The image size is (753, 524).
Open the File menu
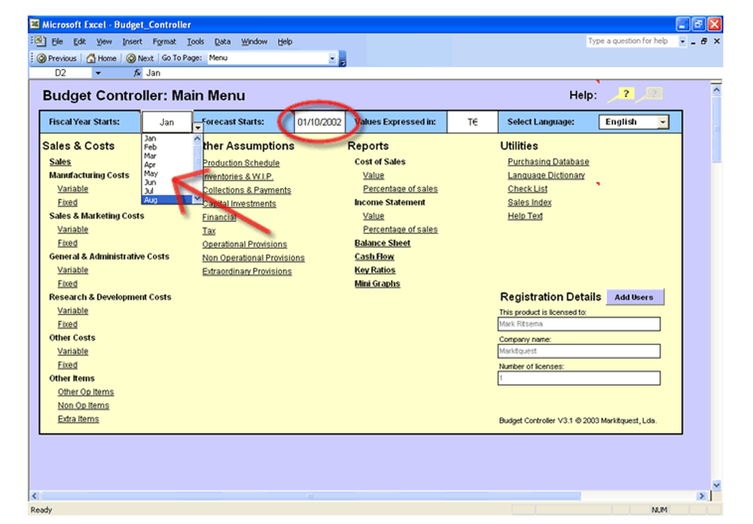pos(57,41)
